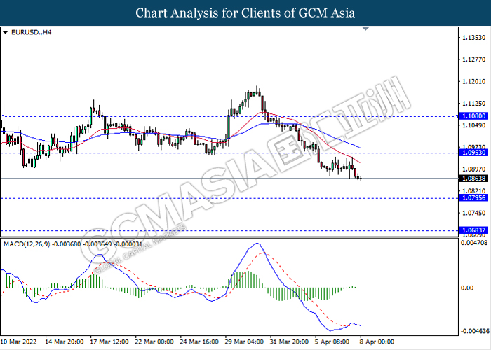This screenshot has height=350, width=491.
Task: Select the 1.09530 price level label
Action: pyautogui.click(x=473, y=153)
